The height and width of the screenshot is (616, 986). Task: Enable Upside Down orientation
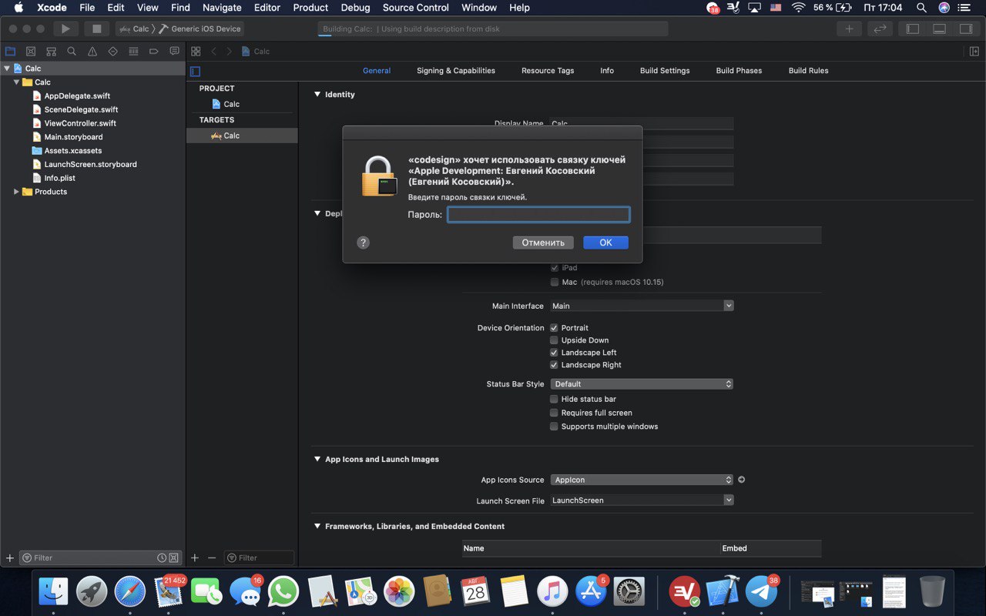point(554,340)
